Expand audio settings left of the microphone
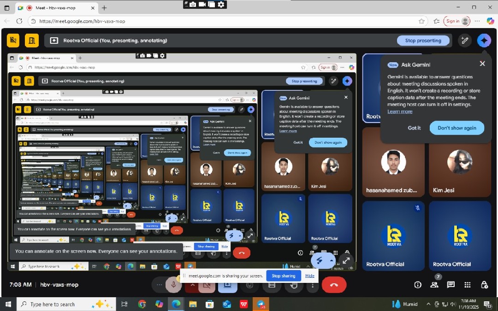This screenshot has height=311, width=498. [160, 285]
